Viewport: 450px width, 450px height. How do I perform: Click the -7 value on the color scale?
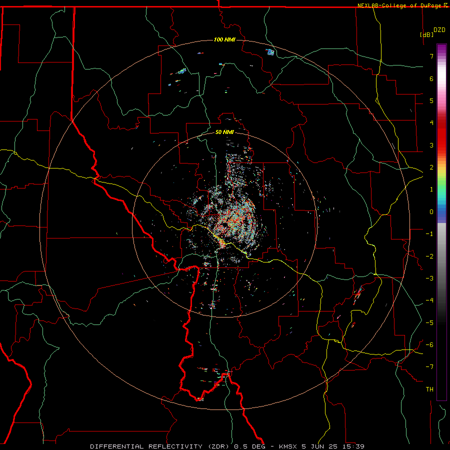pyautogui.click(x=429, y=367)
